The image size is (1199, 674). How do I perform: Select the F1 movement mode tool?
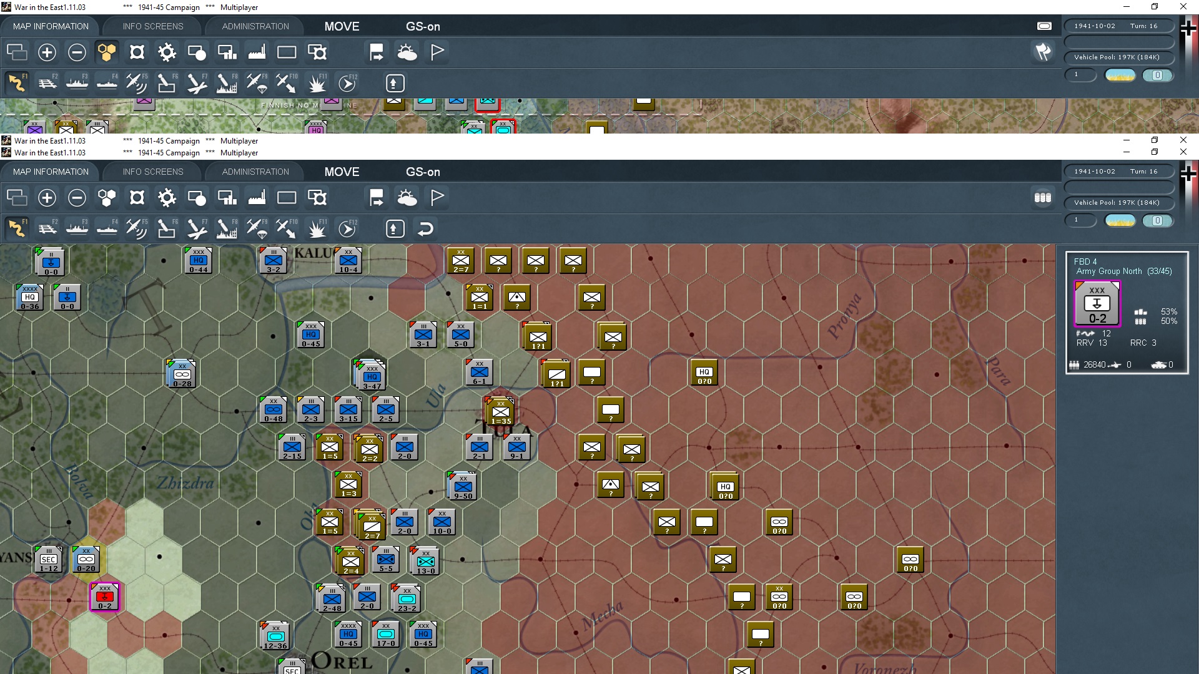[x=17, y=228]
